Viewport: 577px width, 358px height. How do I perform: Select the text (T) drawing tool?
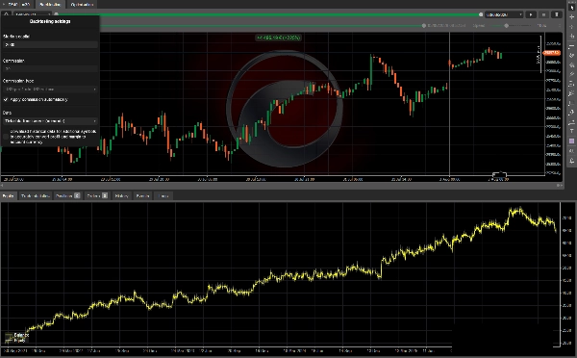pos(571,131)
